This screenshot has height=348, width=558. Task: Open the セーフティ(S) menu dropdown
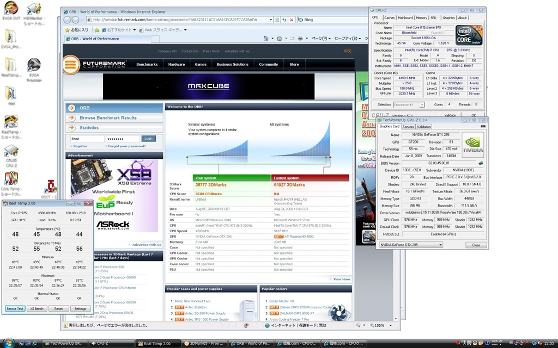point(347,39)
